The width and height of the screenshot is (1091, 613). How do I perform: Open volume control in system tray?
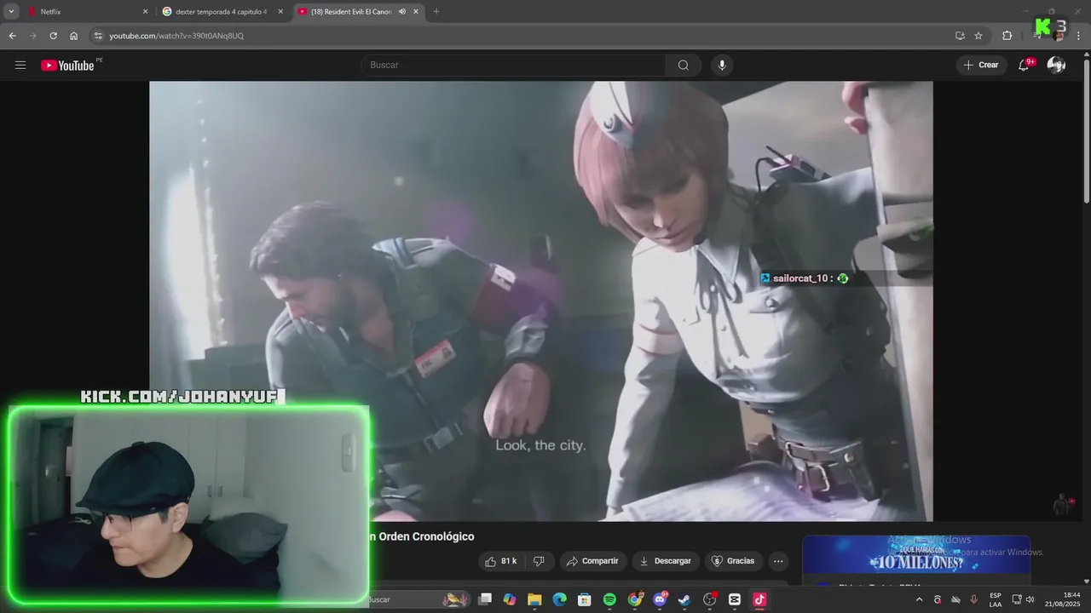(1030, 599)
